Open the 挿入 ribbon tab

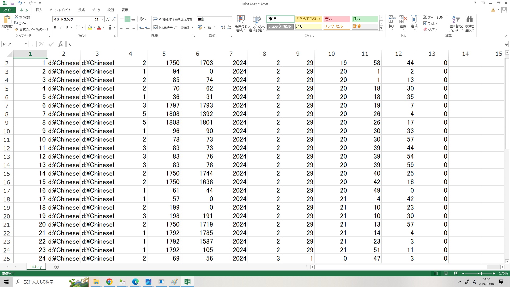(x=39, y=10)
